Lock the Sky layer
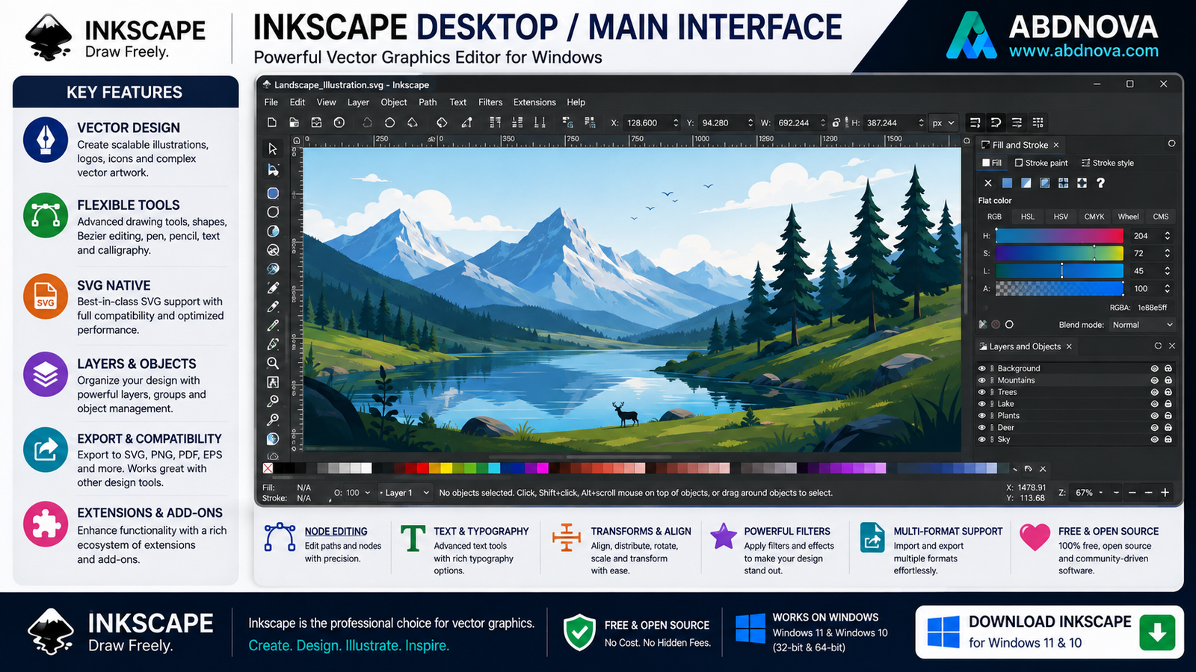Screen dimensions: 1196x672 (1168, 440)
